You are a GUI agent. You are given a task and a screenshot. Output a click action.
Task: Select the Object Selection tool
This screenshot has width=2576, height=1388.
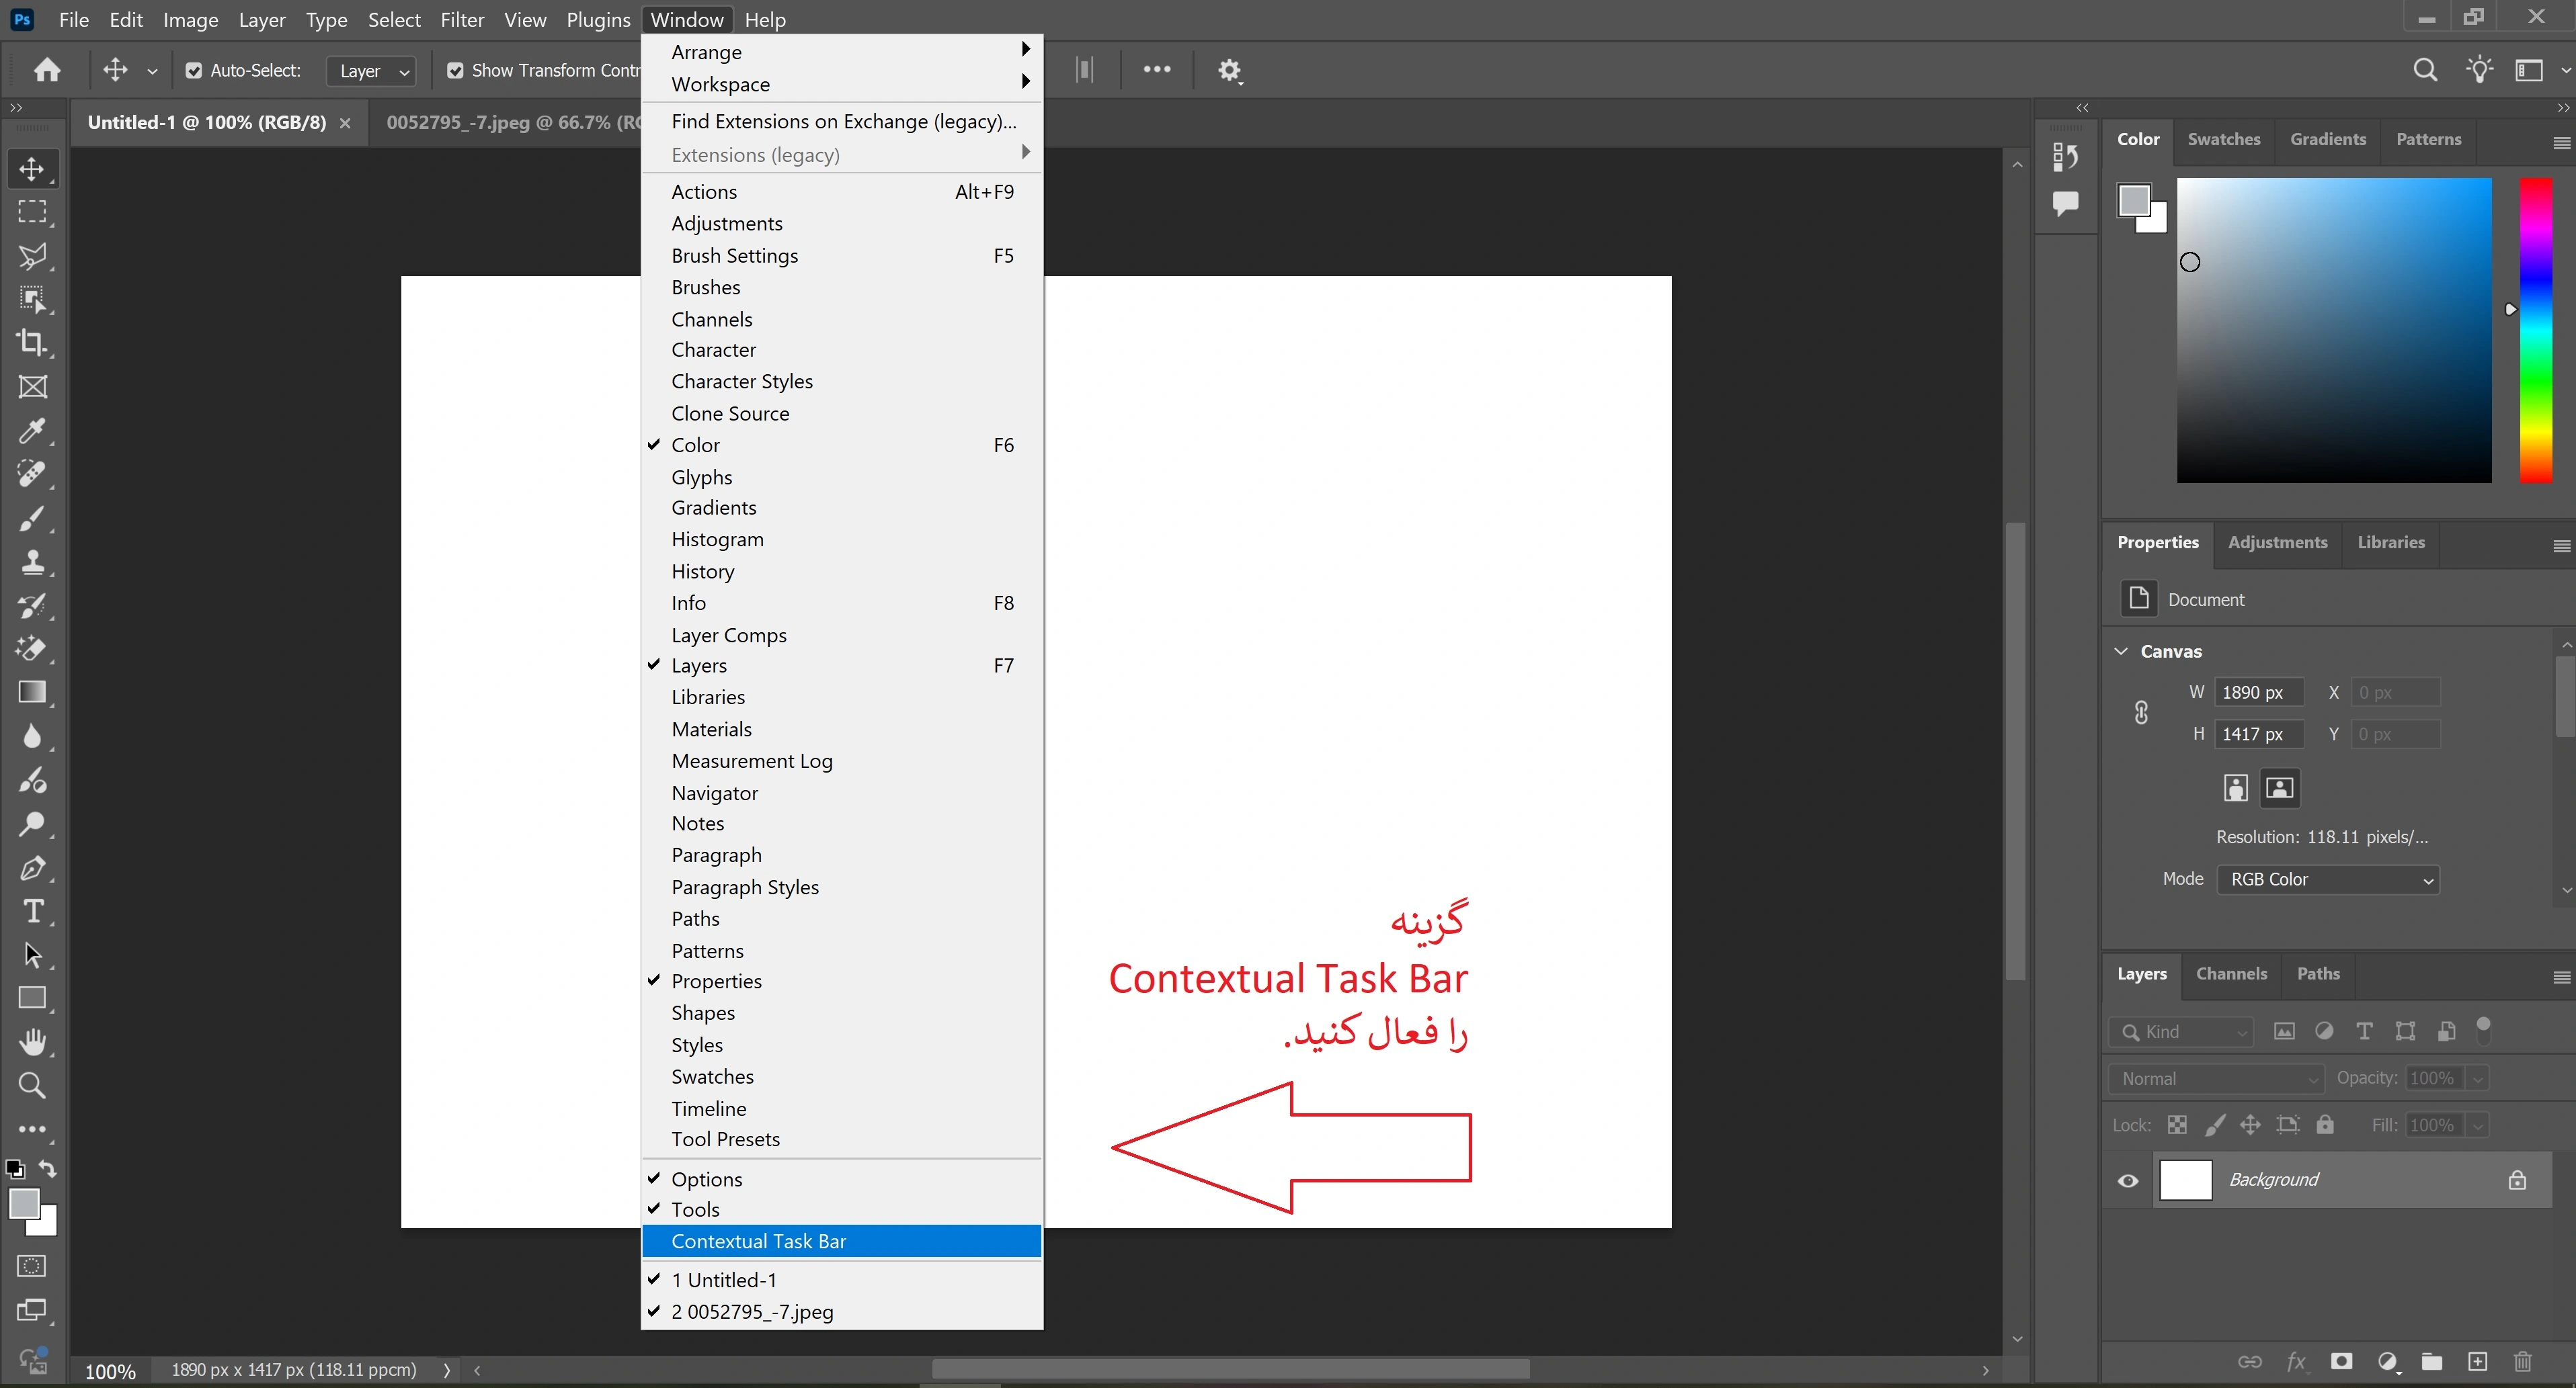tap(32, 300)
